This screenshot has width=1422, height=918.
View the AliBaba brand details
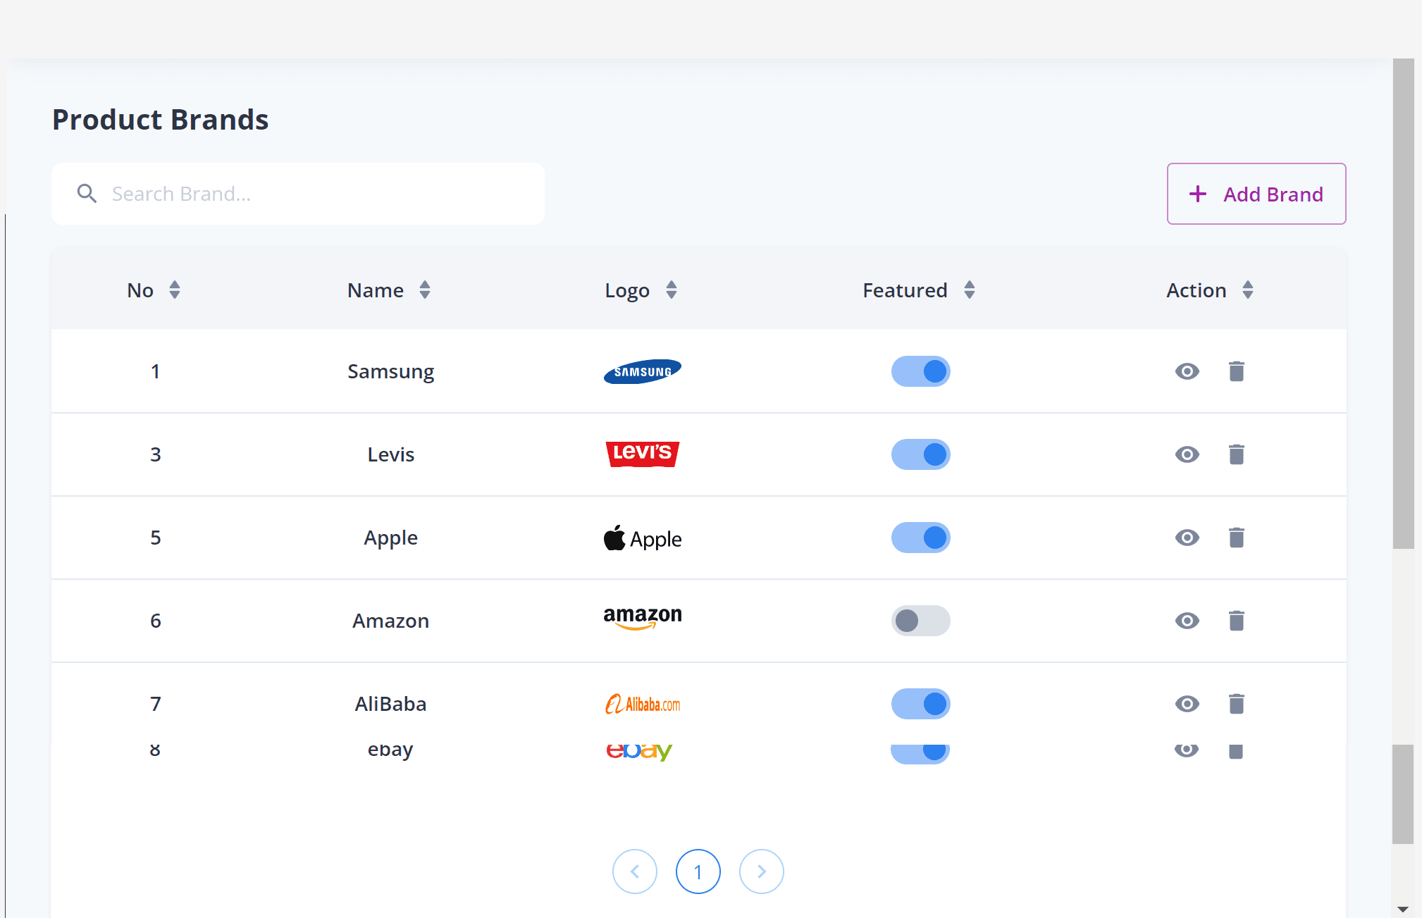click(1187, 704)
